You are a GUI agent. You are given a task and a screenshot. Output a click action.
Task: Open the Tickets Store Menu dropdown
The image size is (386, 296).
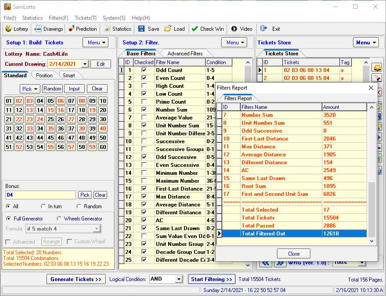point(366,42)
